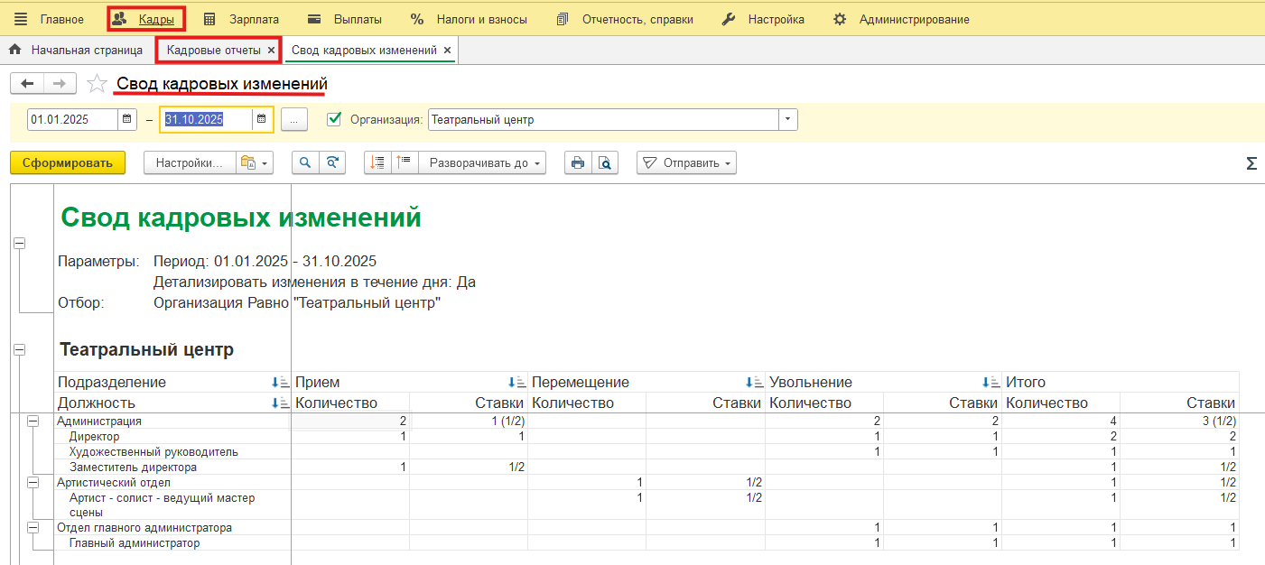Select the Директор row label
The image size is (1265, 565).
click(x=94, y=437)
